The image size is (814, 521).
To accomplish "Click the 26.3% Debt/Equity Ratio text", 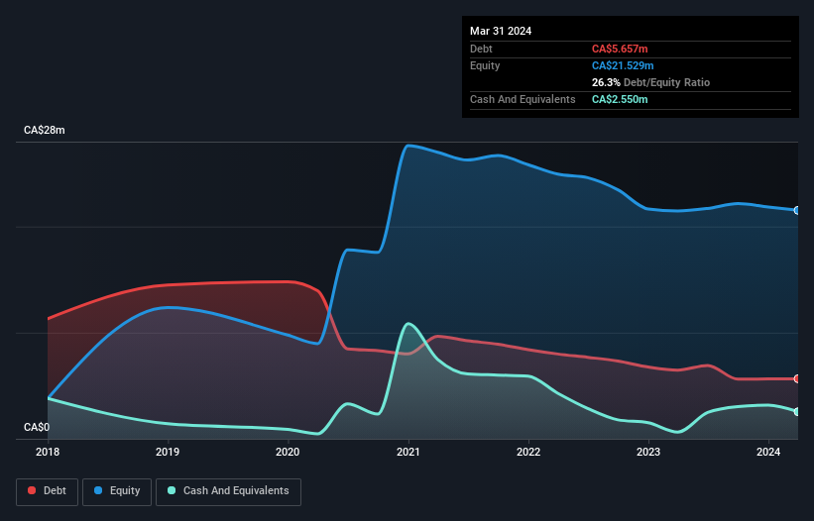I will click(x=650, y=82).
